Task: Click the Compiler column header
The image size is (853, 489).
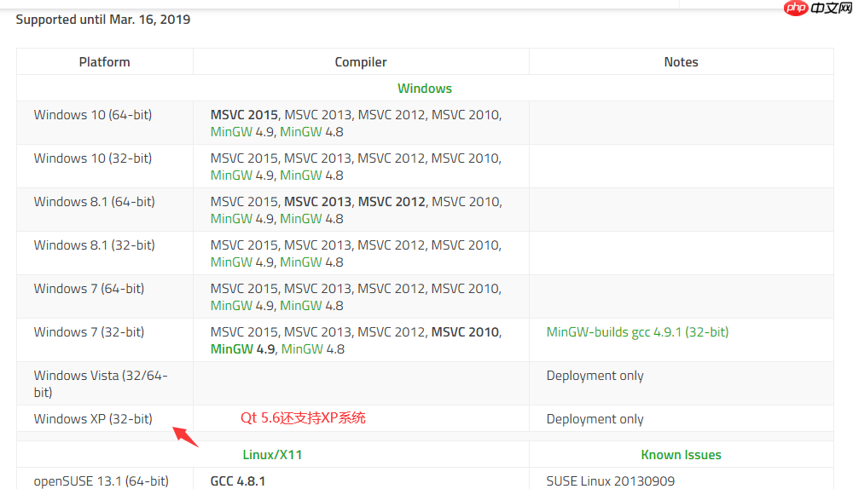Action: coord(361,62)
